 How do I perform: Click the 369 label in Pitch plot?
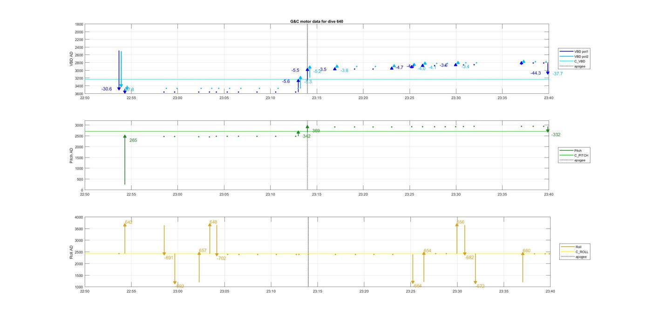[x=316, y=131]
